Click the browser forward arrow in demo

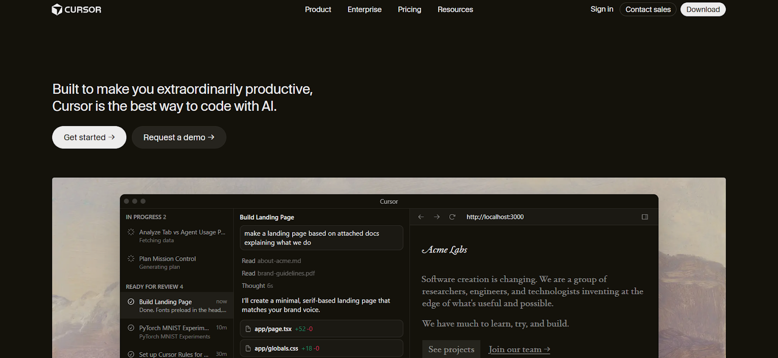pos(437,217)
